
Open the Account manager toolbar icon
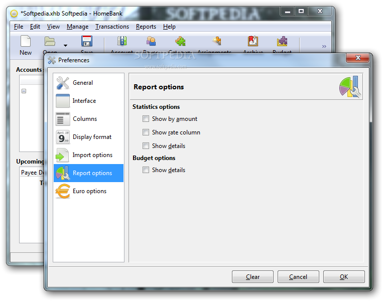tap(122, 41)
